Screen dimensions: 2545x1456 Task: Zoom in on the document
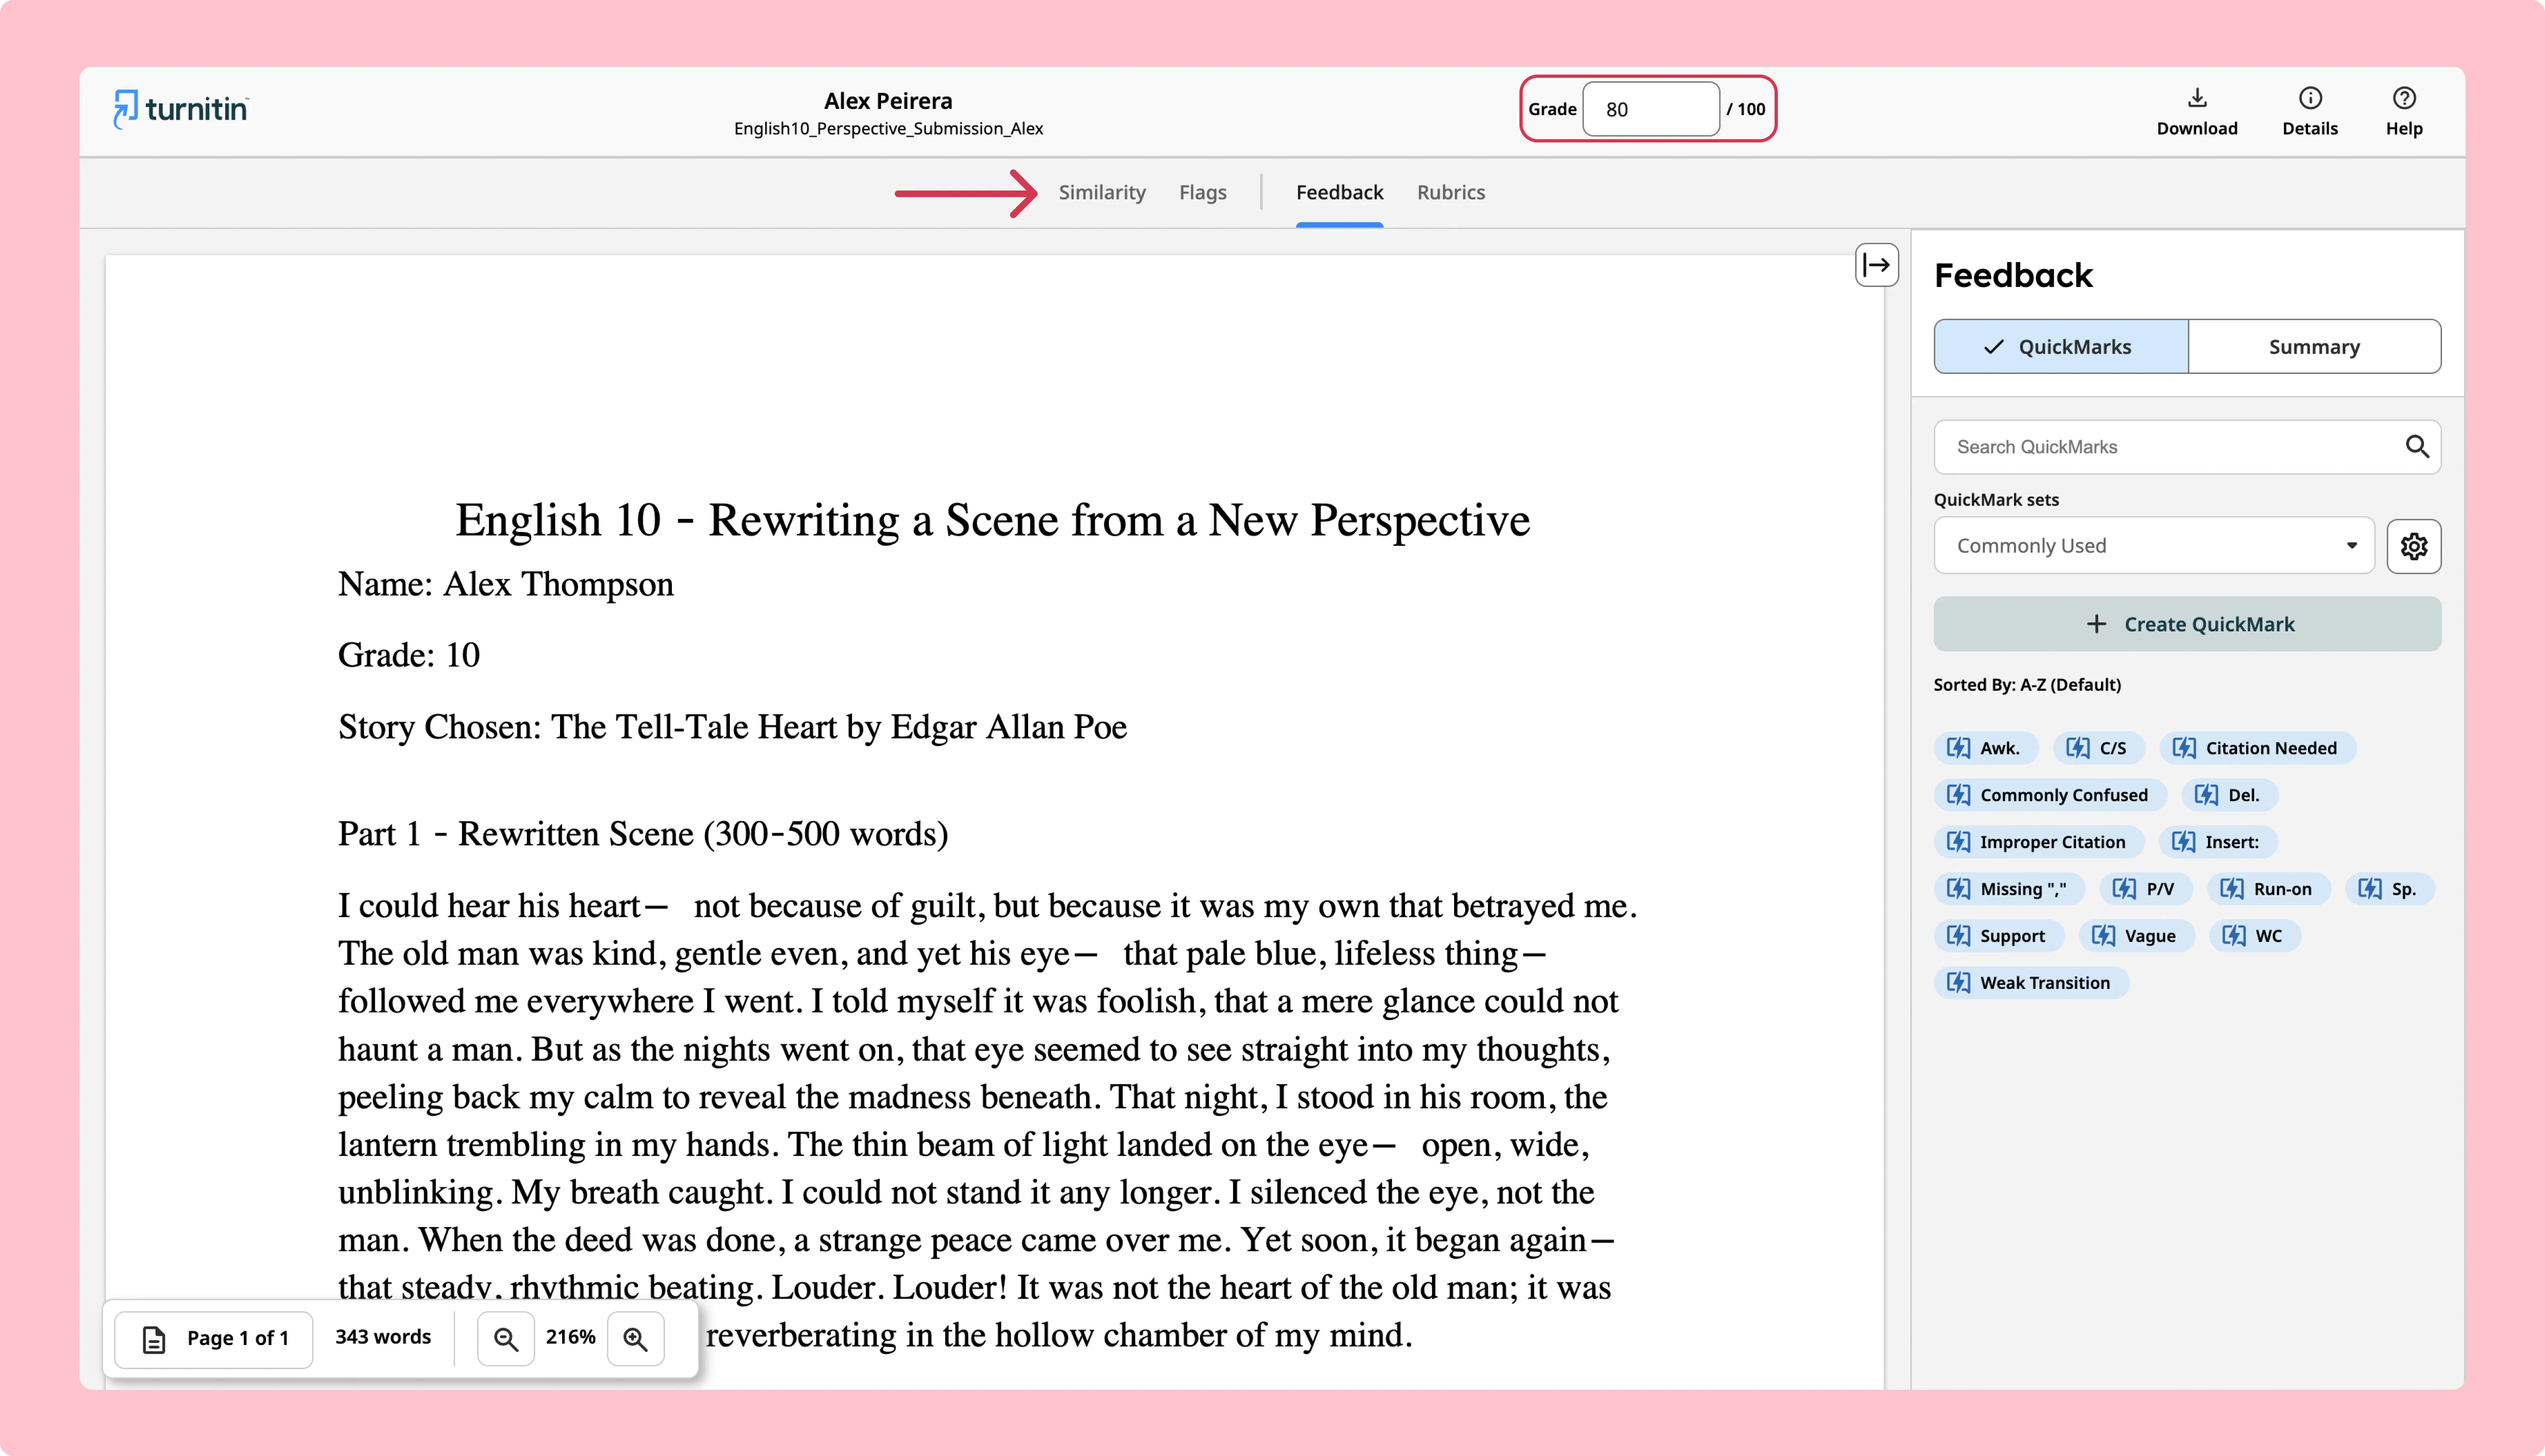click(636, 1338)
